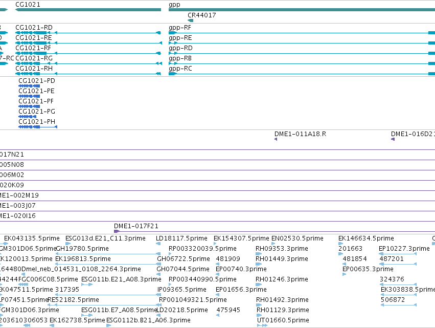Click EST EK146634.5prime
The height and width of the screenshot is (328, 435).
tap(366, 238)
